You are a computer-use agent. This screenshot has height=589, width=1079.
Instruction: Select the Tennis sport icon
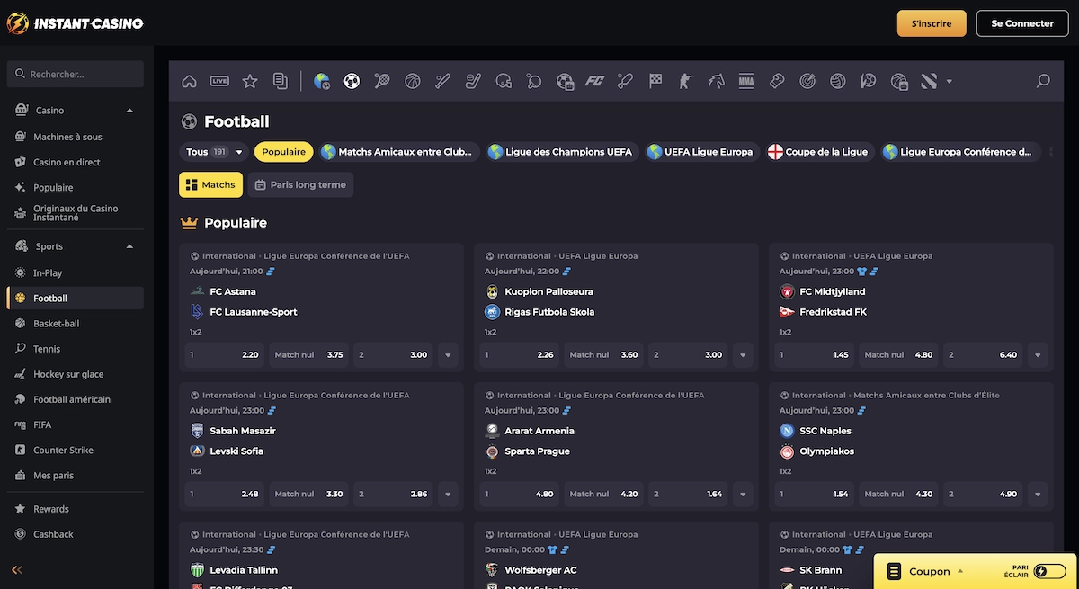pyautogui.click(x=381, y=81)
